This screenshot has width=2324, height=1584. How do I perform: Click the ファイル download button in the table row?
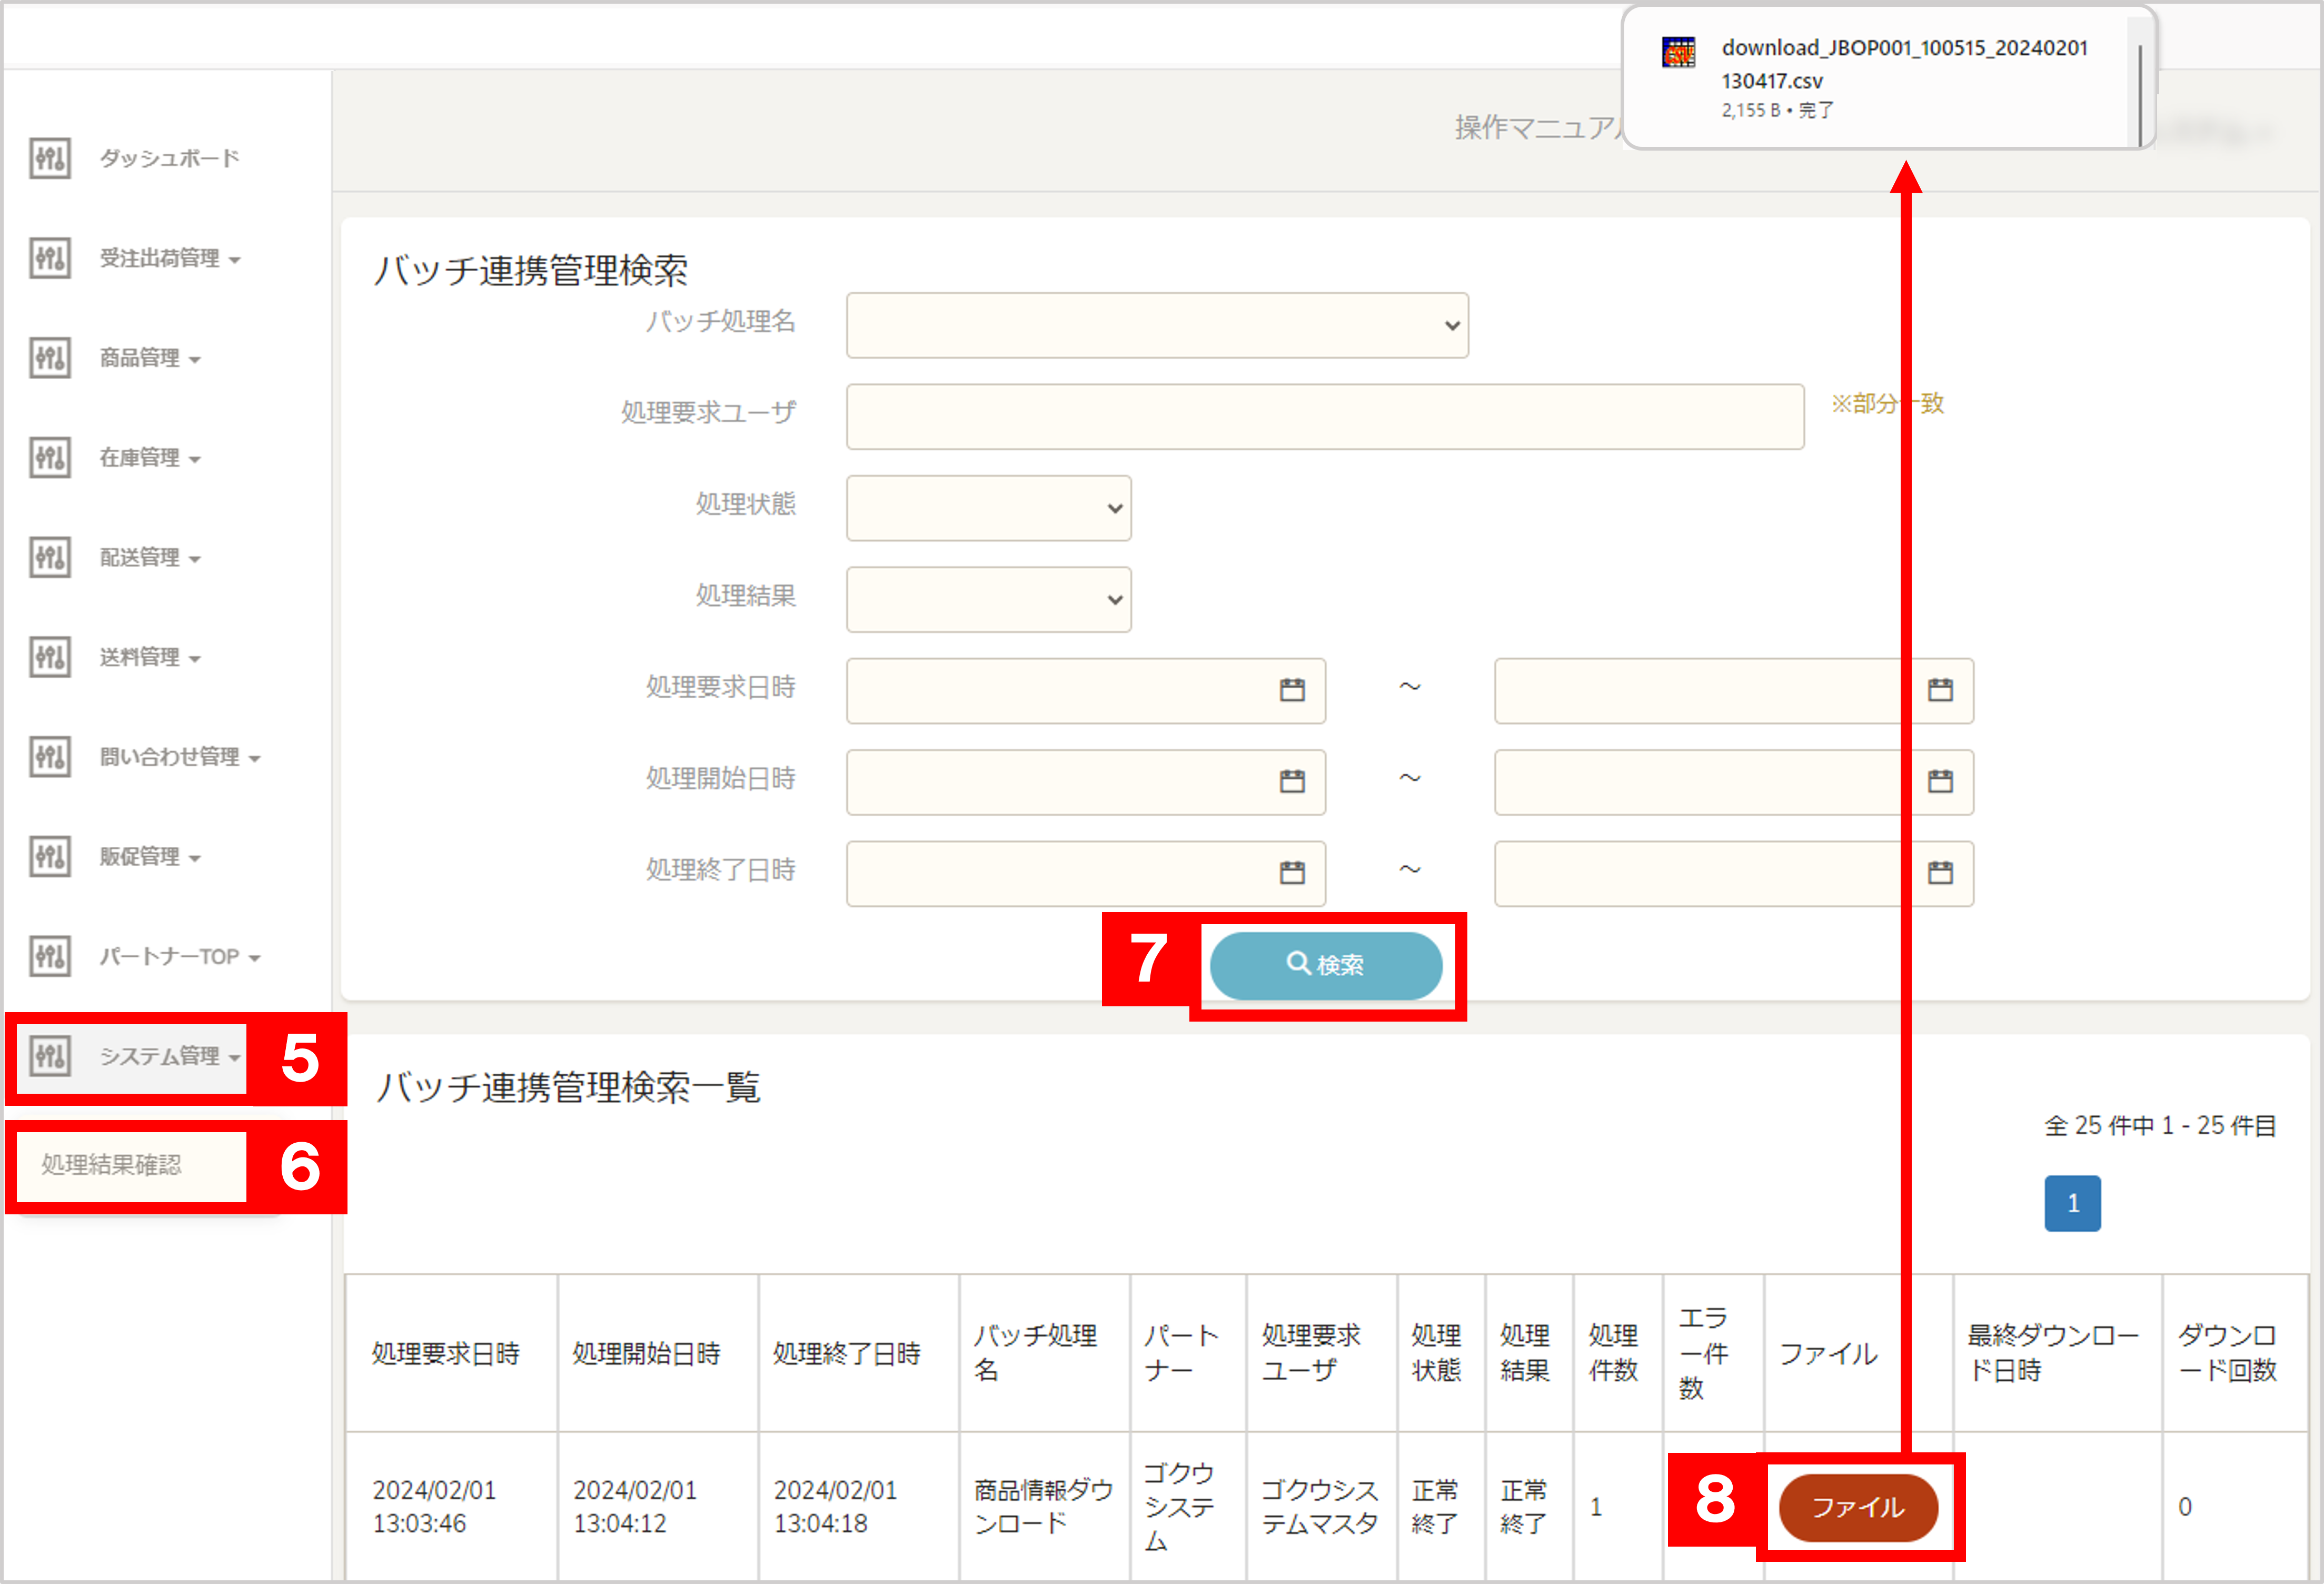coord(1858,1507)
